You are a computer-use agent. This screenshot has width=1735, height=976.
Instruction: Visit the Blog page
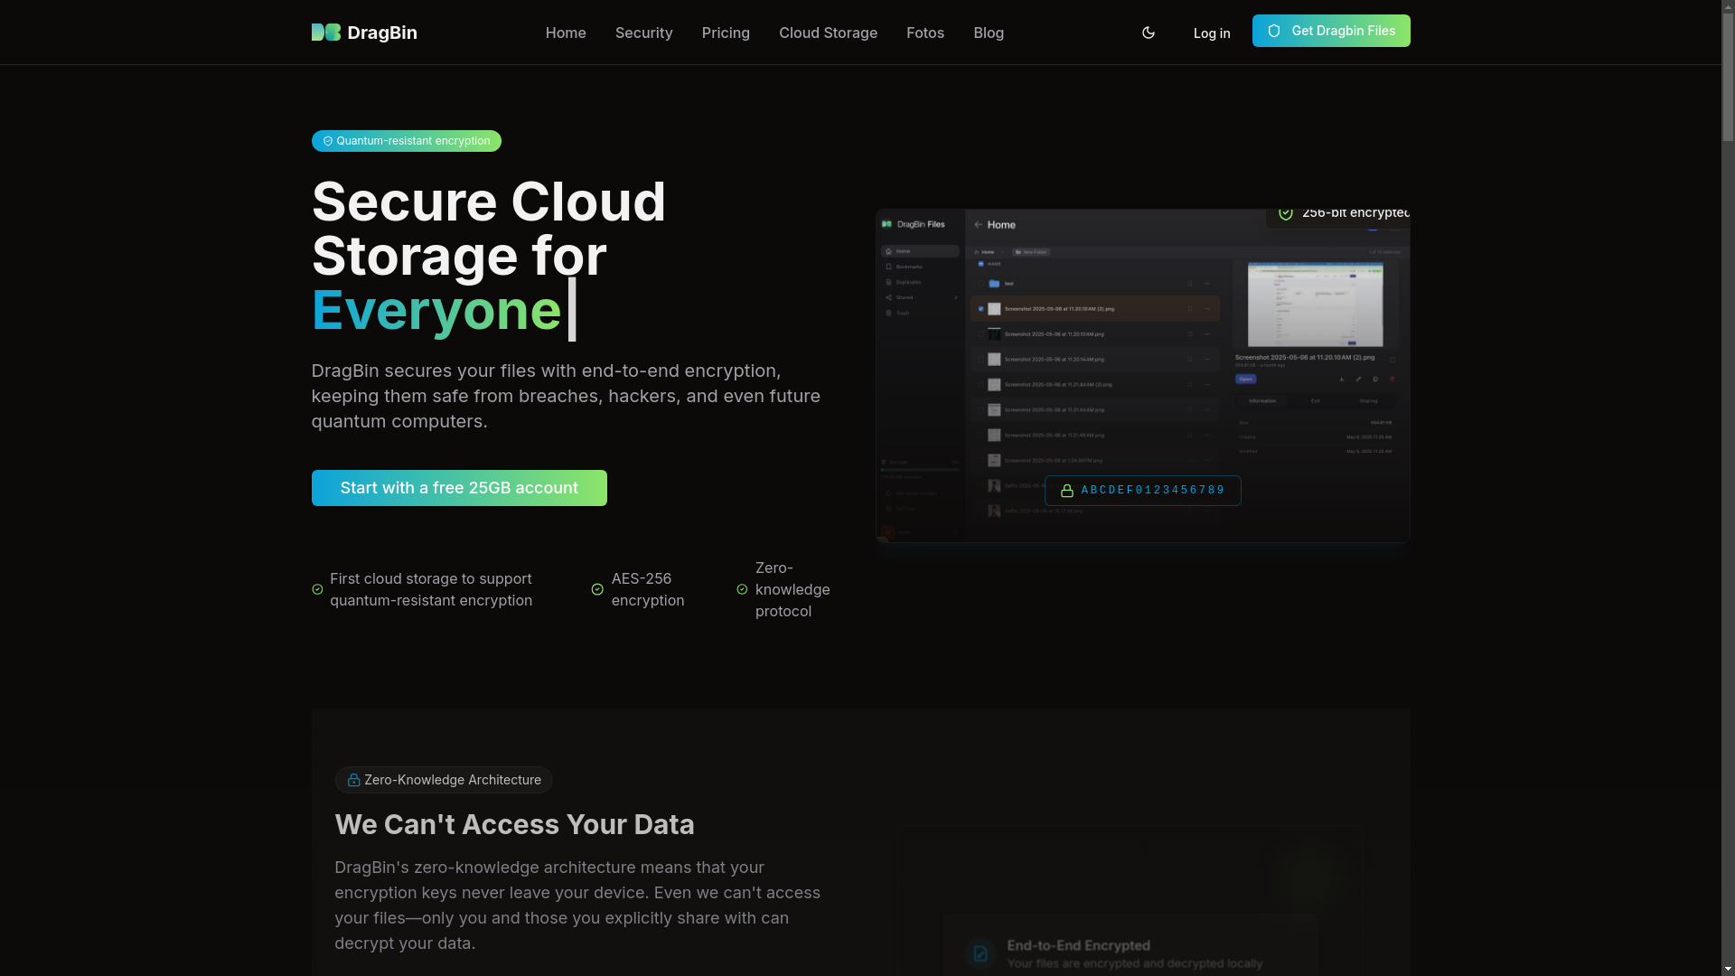(x=989, y=33)
